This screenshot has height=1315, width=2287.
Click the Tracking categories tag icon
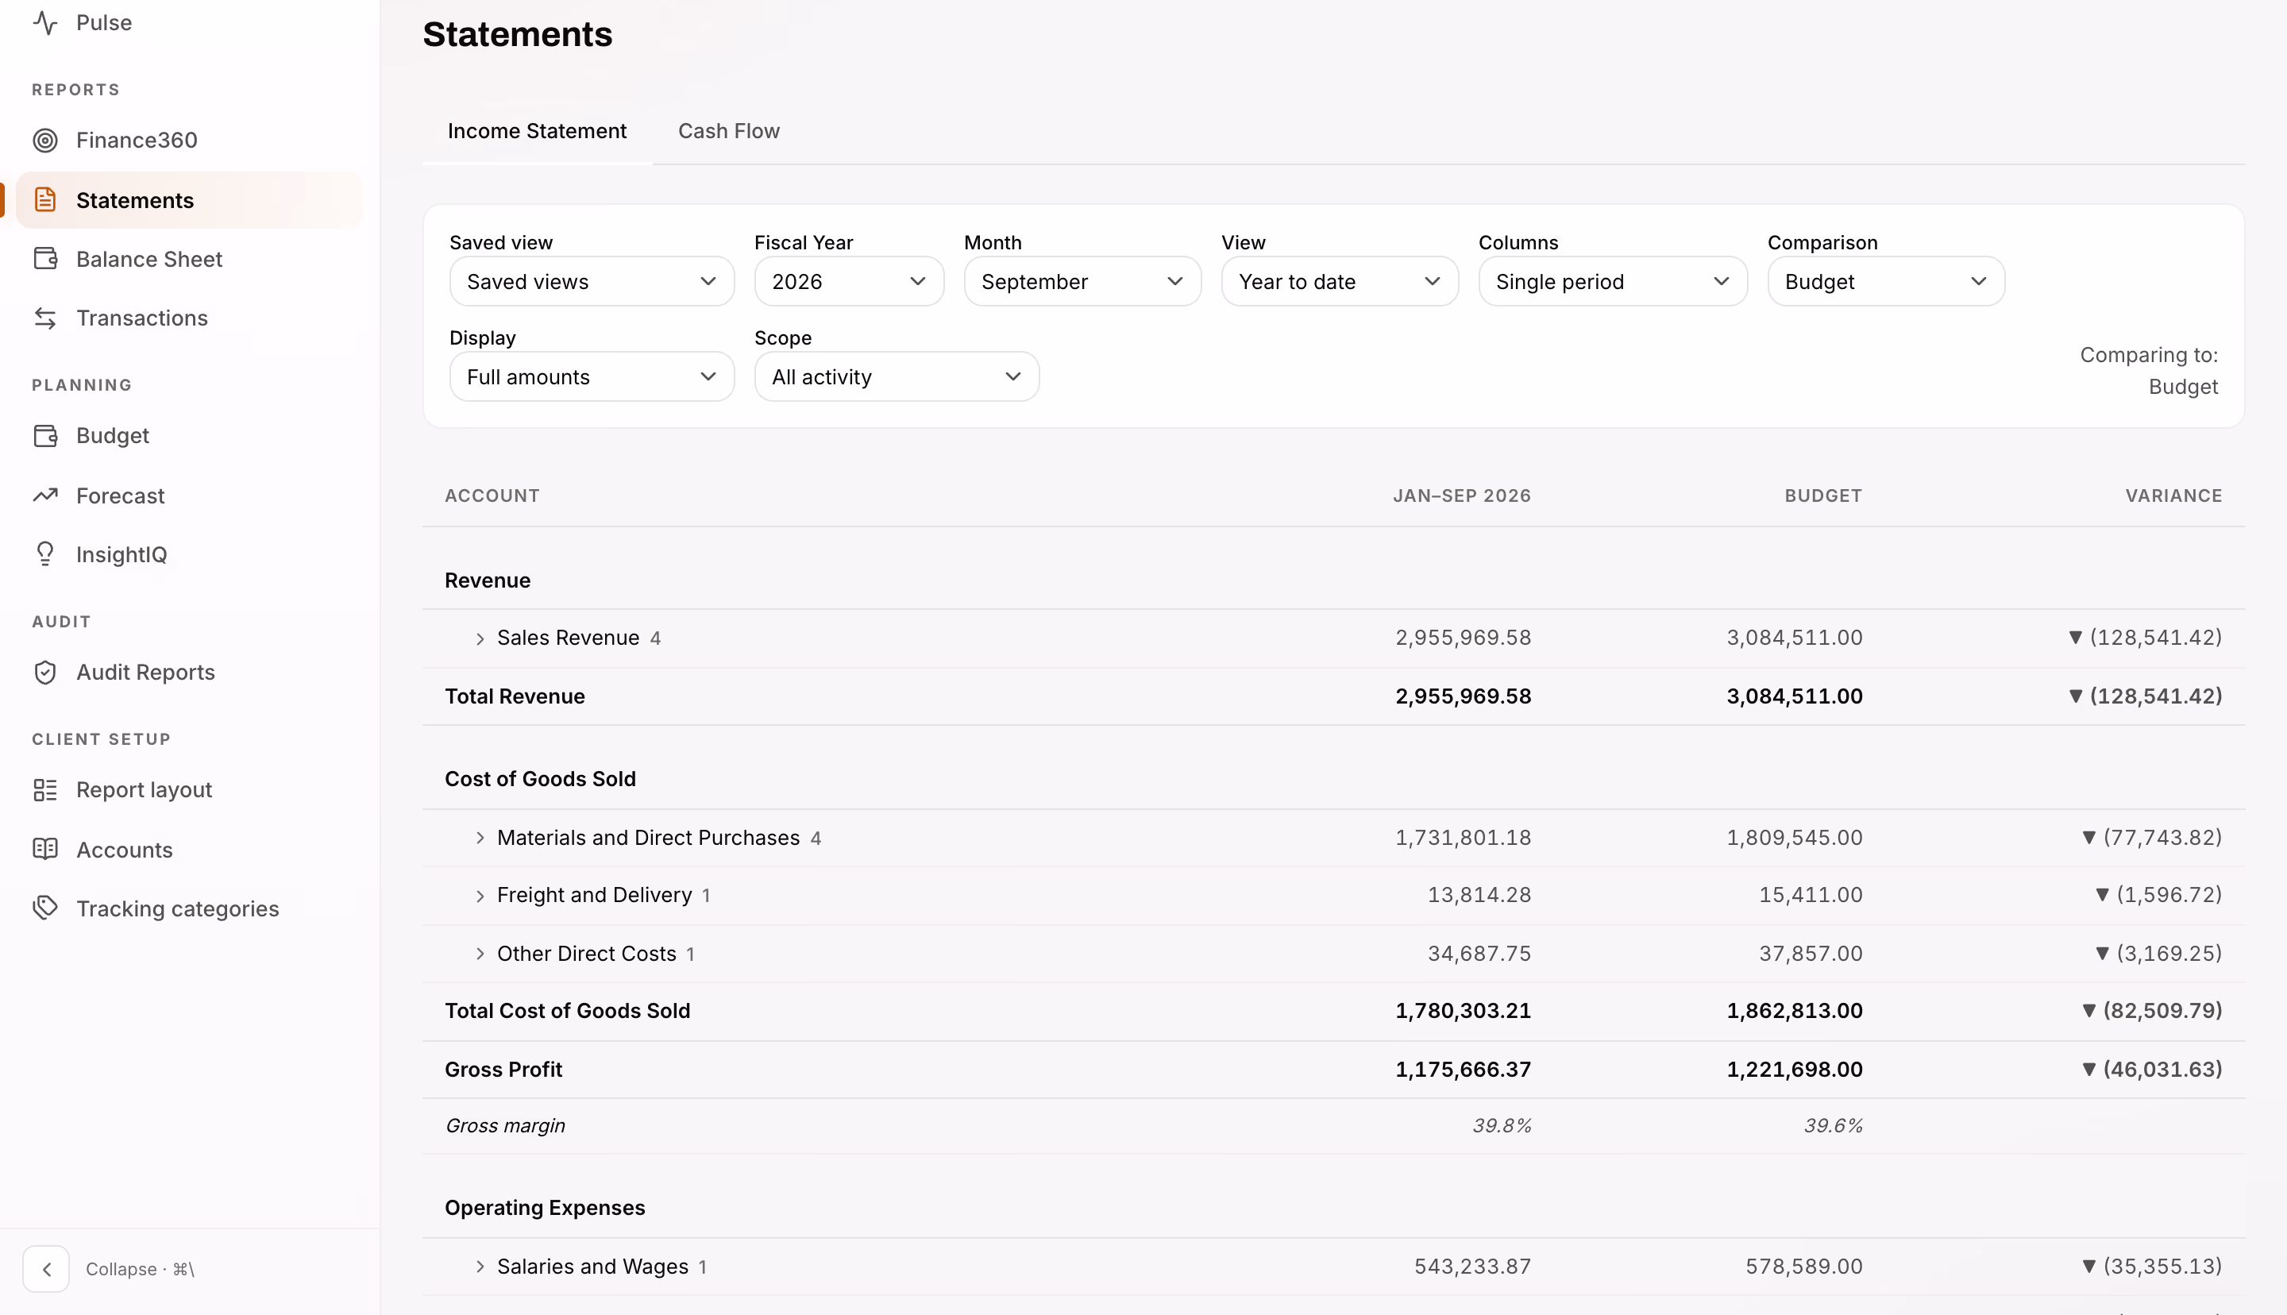(45, 908)
